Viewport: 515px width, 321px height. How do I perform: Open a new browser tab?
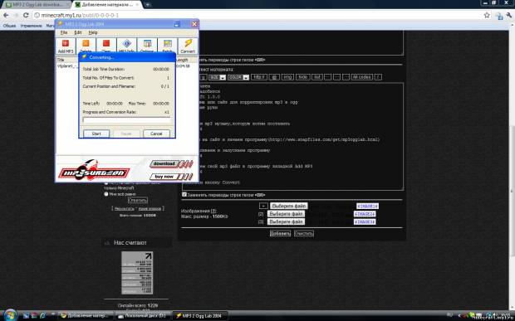[148, 5]
